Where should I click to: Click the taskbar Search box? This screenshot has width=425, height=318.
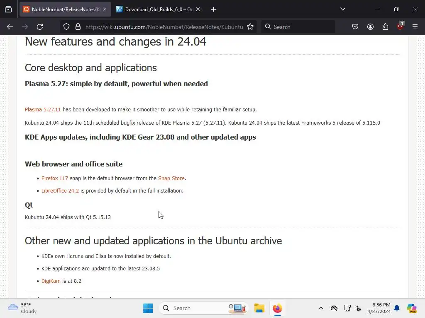pos(204,308)
